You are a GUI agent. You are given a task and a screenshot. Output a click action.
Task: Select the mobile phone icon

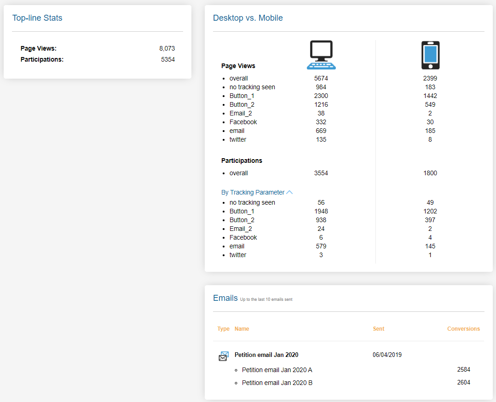pyautogui.click(x=430, y=54)
